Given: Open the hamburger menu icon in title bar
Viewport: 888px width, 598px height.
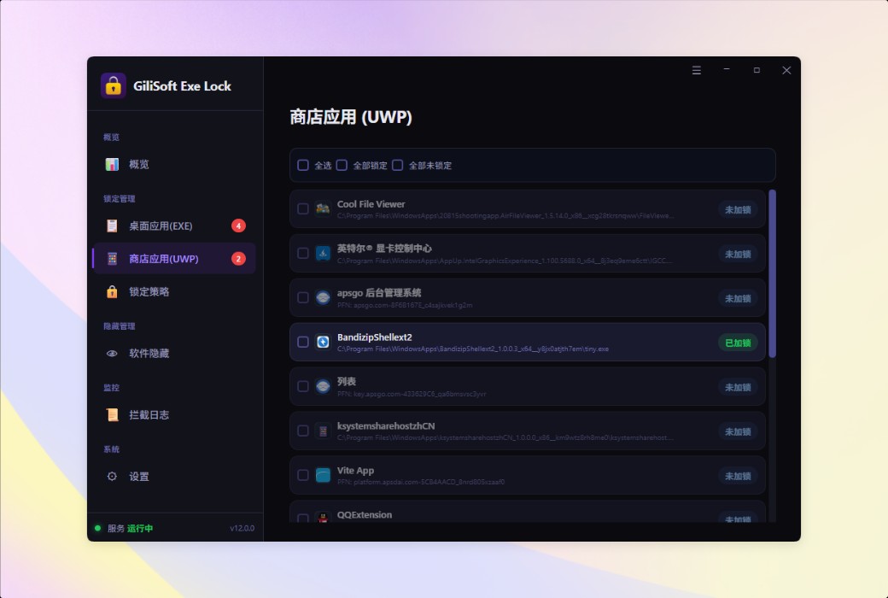Looking at the screenshot, I should click(x=697, y=70).
